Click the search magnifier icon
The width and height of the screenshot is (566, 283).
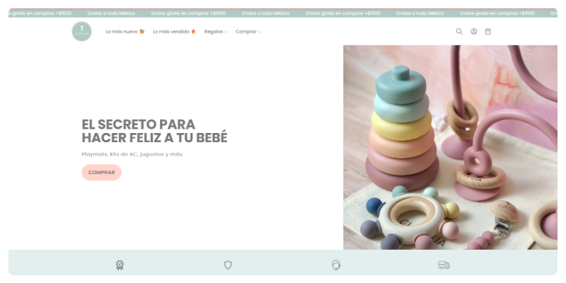point(459,31)
